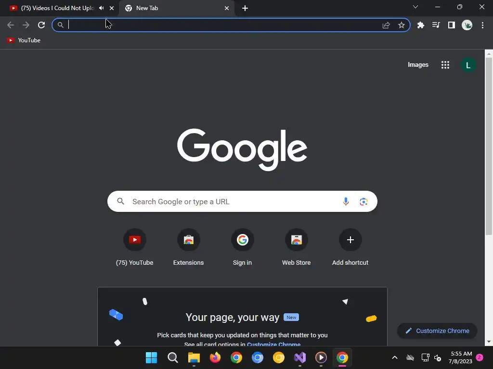Open the Customize Chrome link in the card
The image size is (493, 369).
tap(273, 344)
